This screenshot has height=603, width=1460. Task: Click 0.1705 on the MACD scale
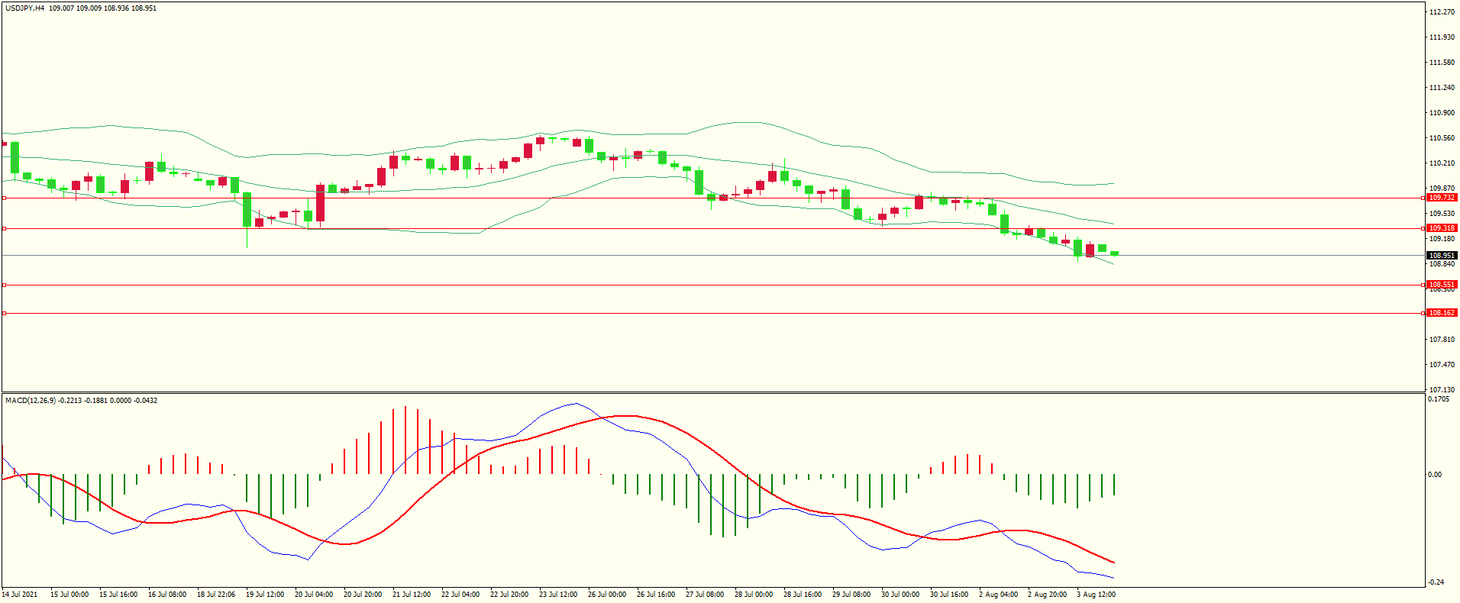[1439, 399]
